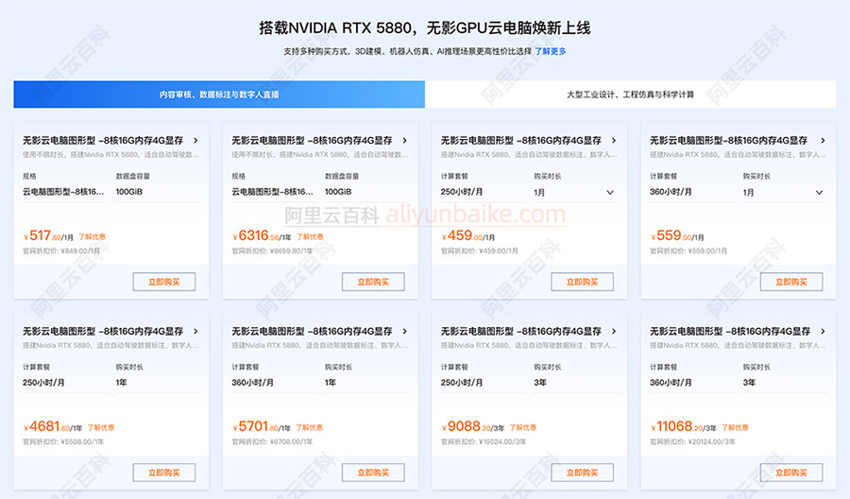The width and height of the screenshot is (850, 499).
Task: Click the title arrow on the ¥9088.20 card
Action: click(614, 332)
